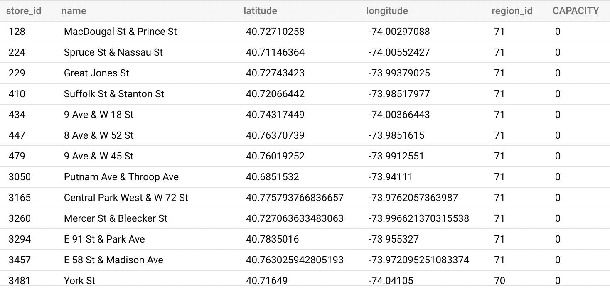Click the York St name cell
Screen dimensions: 610x294
pyautogui.click(x=79, y=281)
